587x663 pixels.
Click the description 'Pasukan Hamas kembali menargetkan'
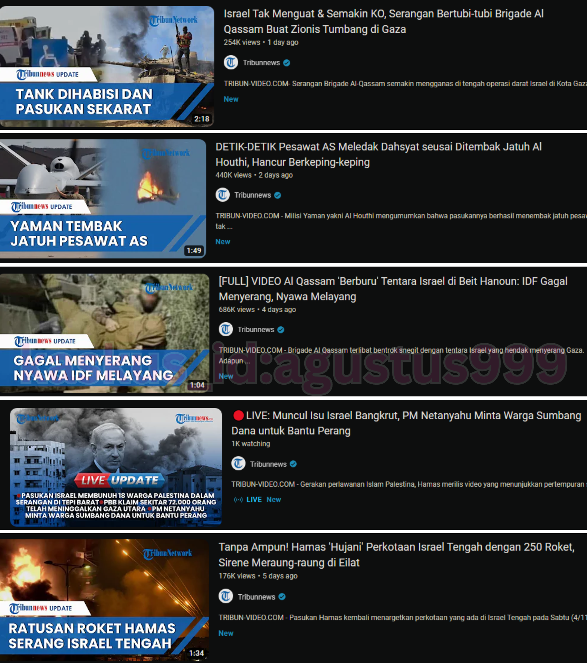(403, 617)
